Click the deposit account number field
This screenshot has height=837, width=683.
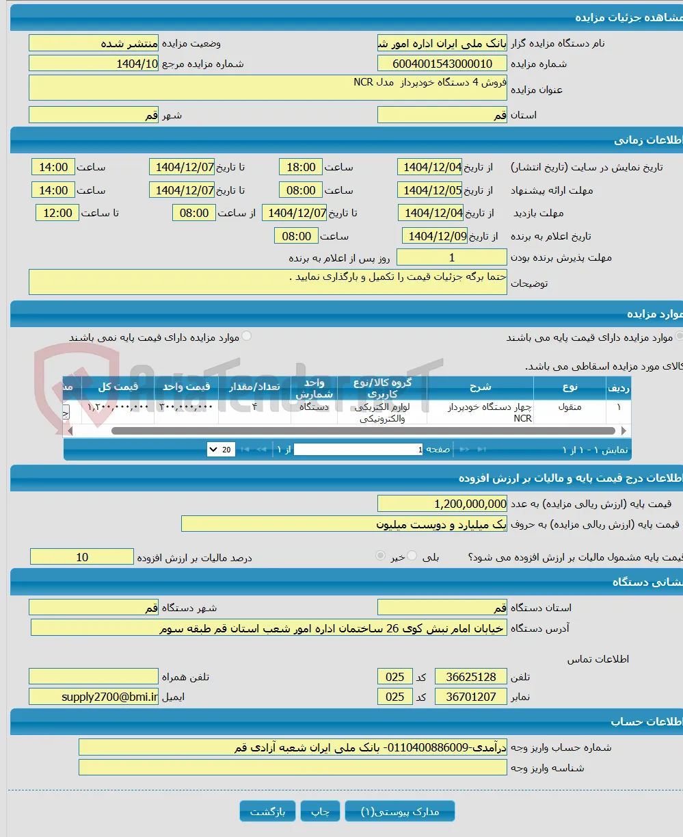pos(293,747)
